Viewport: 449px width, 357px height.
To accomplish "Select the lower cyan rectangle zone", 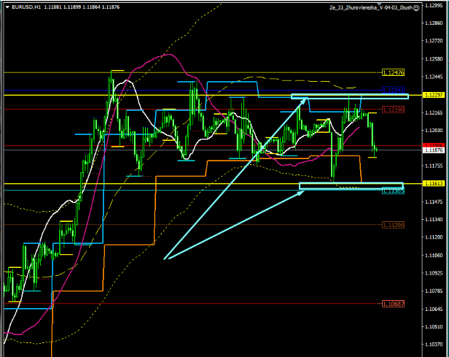I will click(x=351, y=186).
